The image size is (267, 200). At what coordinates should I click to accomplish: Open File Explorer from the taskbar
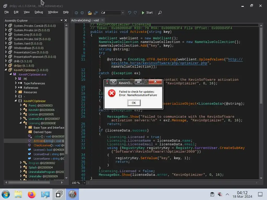coord(18,194)
